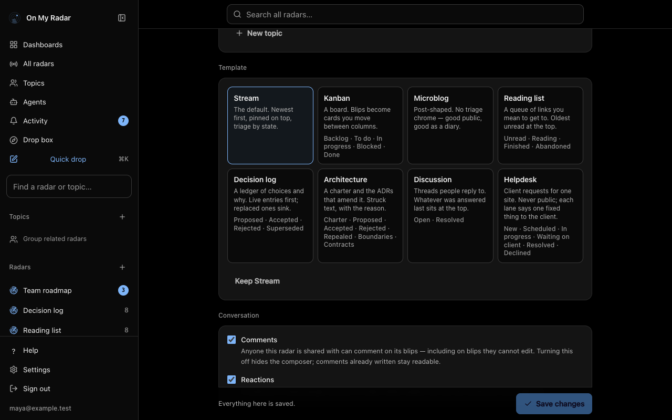This screenshot has height=420, width=672.
Task: Click the Drop box compass icon
Action: pos(14,140)
